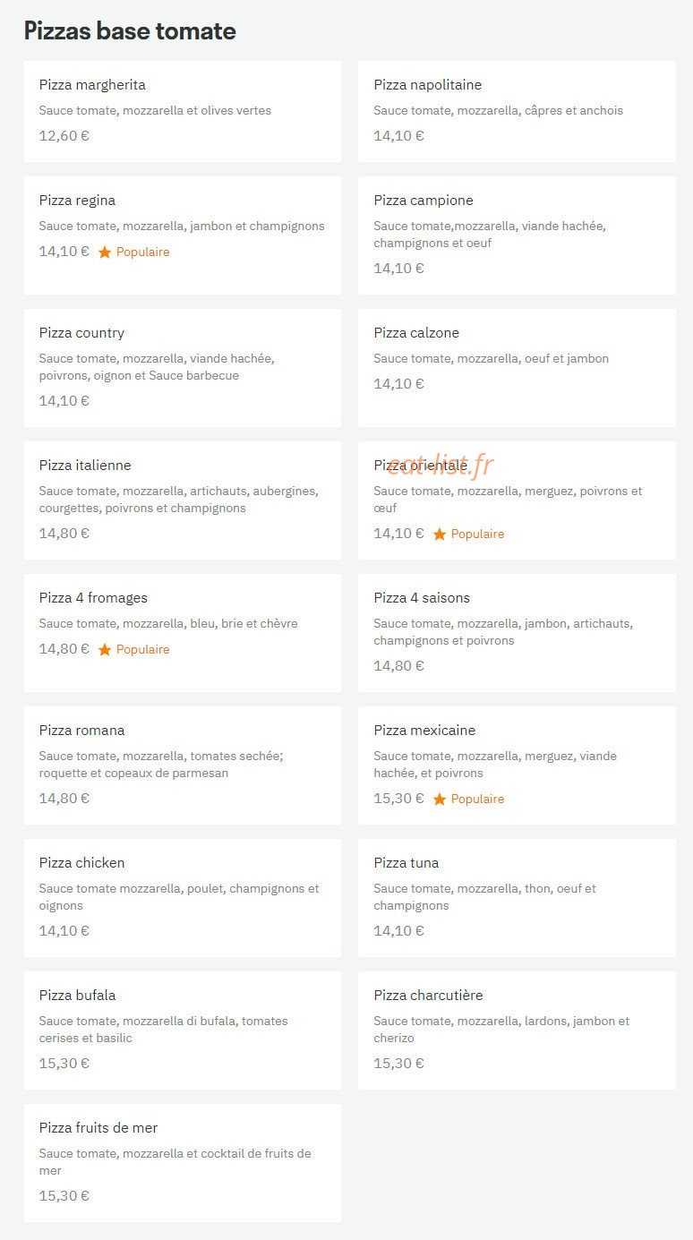The width and height of the screenshot is (693, 1240).
Task: Select the Pizza margherita card
Action: tap(183, 112)
